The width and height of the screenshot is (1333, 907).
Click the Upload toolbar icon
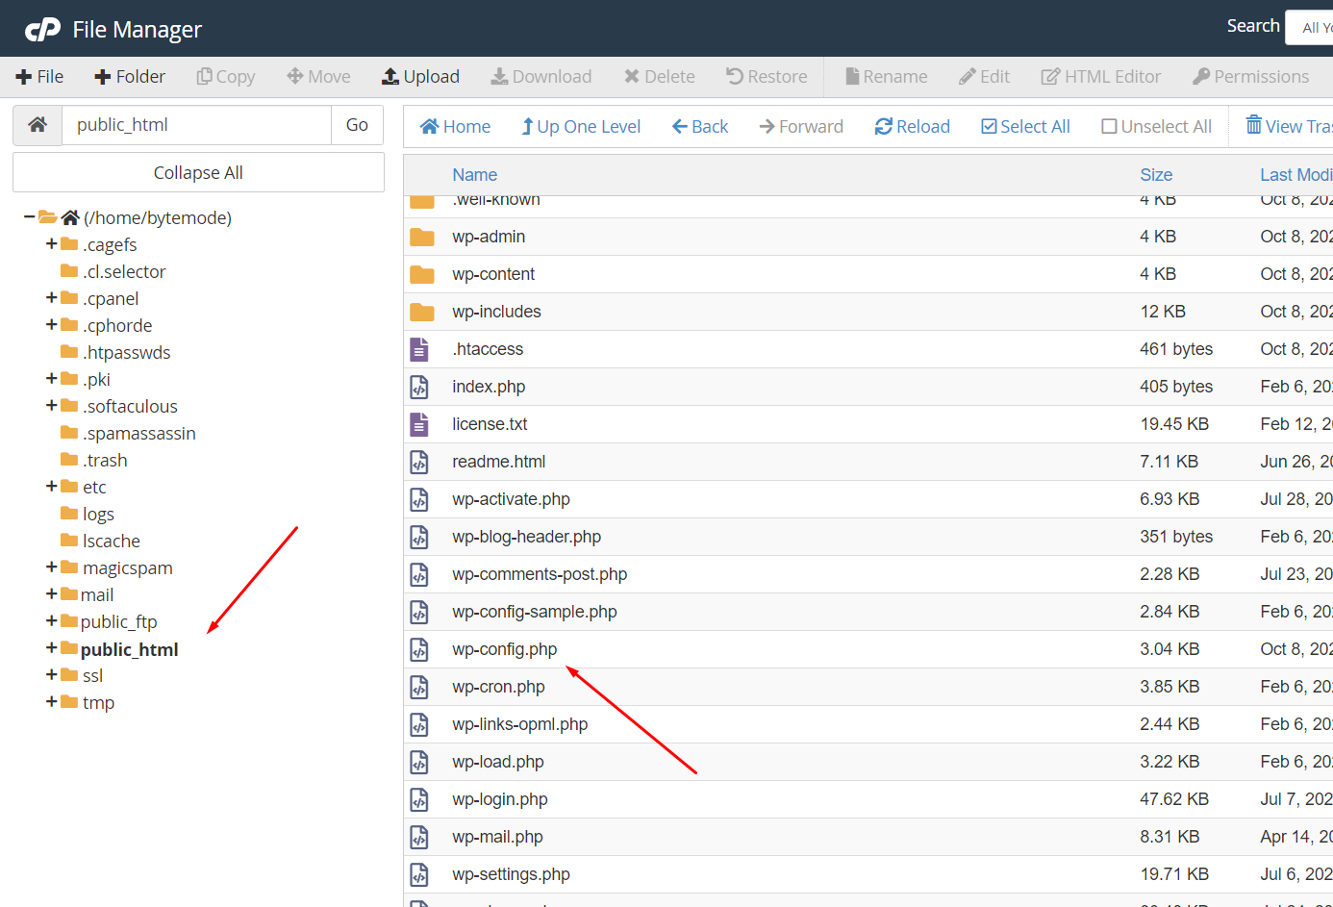[390, 77]
